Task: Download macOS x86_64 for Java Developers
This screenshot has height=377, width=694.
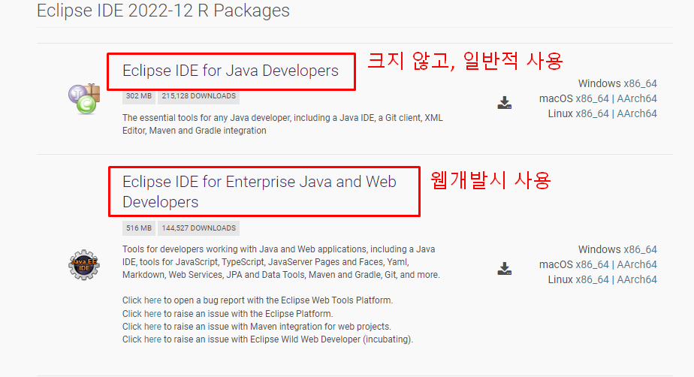Action: tap(592, 98)
